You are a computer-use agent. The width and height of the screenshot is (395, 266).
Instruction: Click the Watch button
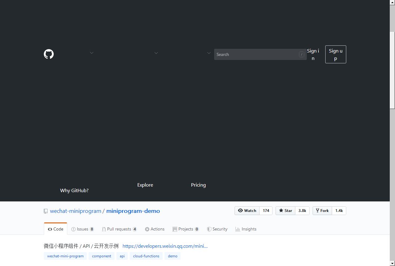point(247,211)
